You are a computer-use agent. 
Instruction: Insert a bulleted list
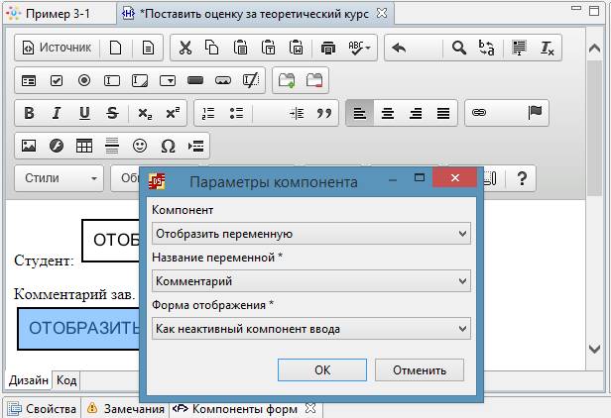click(236, 113)
